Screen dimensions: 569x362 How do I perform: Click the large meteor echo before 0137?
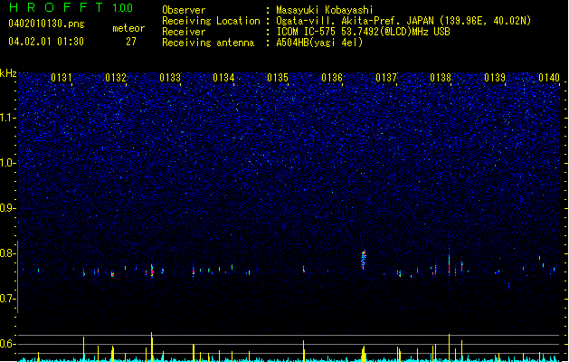pos(364,260)
